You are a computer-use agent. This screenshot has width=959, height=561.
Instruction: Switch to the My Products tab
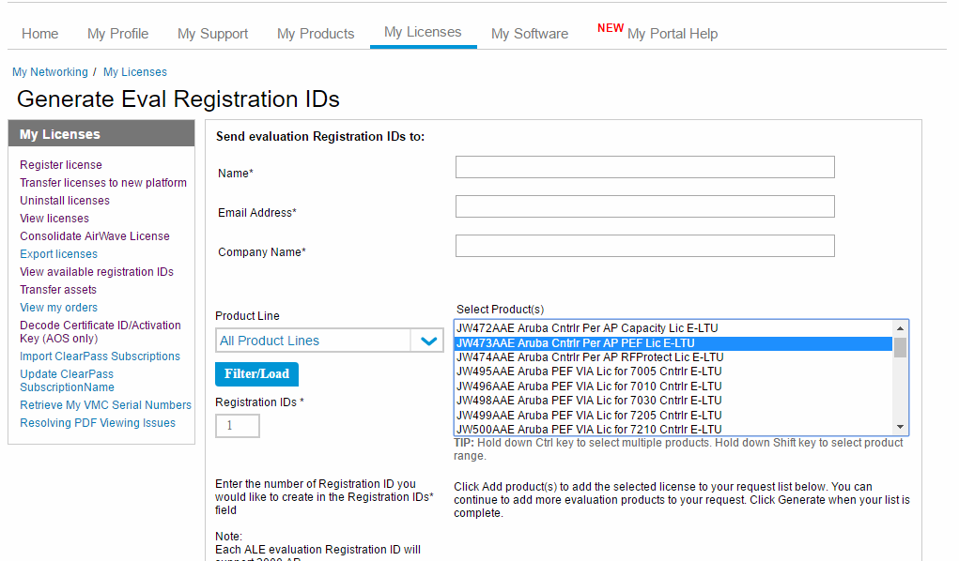point(315,34)
